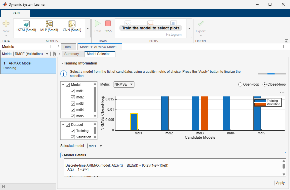Expand the models gallery dropdown arrow
This screenshot has height=190, width=290.
click(x=88, y=29)
